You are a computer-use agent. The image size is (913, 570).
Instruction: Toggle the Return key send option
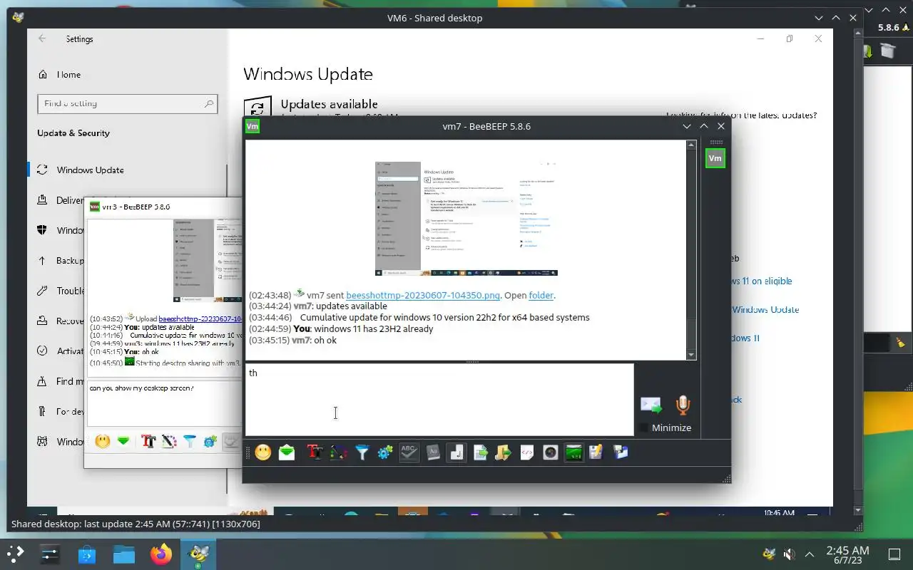pos(457,452)
